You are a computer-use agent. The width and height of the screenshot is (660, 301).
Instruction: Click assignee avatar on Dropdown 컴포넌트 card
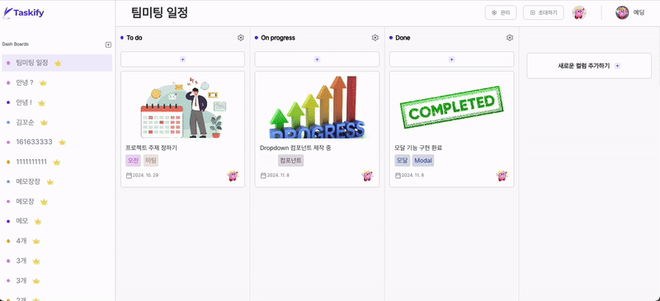(368, 176)
